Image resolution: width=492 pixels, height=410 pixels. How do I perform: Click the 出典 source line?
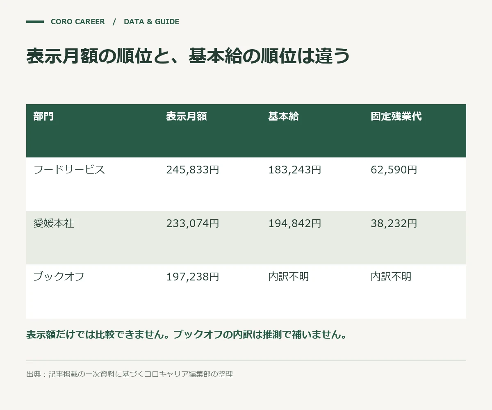[130, 374]
